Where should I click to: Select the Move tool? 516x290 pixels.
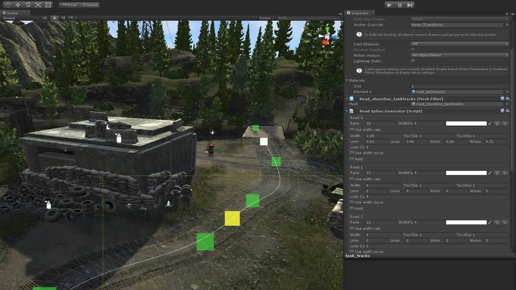pos(18,5)
